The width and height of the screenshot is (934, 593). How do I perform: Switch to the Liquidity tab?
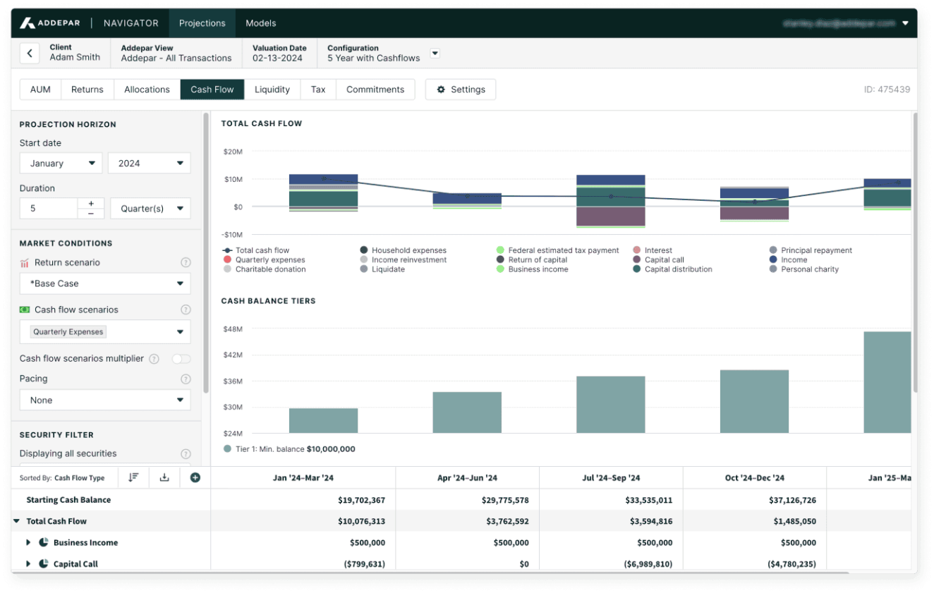[x=272, y=90]
